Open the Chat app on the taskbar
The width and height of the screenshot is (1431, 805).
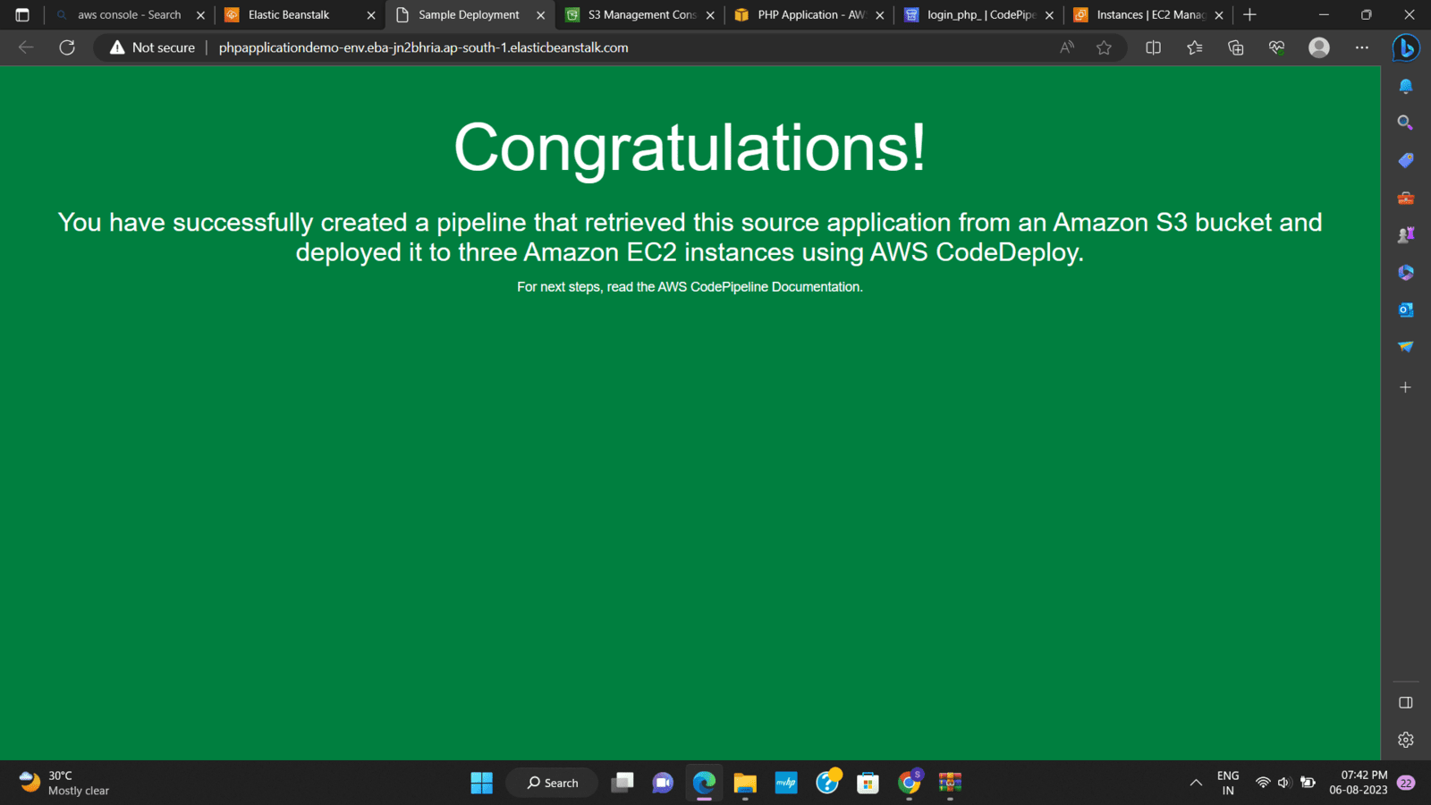click(x=663, y=783)
